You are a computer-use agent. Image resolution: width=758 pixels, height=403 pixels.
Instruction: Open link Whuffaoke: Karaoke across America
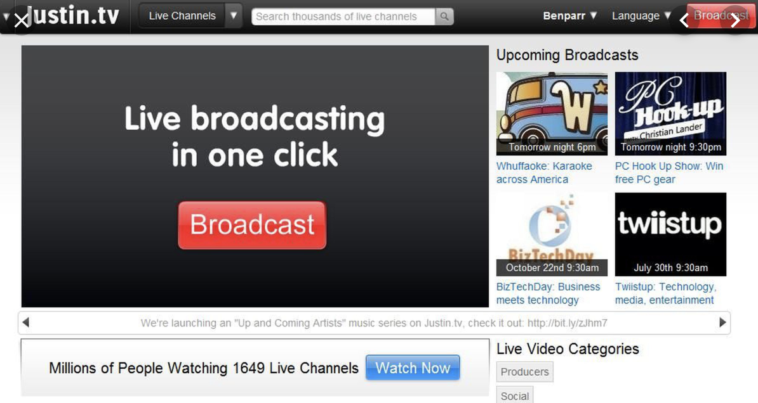coord(544,173)
